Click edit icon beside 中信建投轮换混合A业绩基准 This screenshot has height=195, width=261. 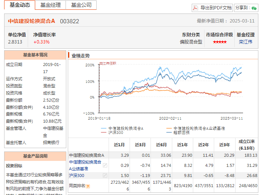click(105, 165)
